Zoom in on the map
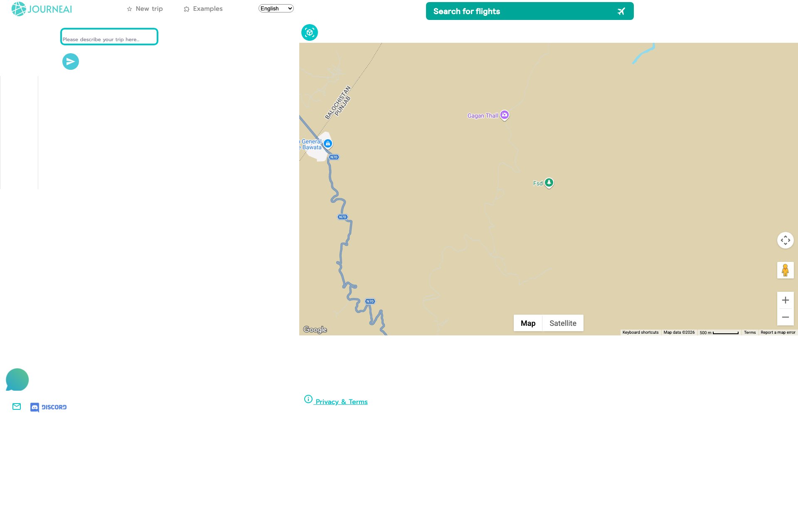Image resolution: width=798 pixels, height=532 pixels. (x=785, y=300)
